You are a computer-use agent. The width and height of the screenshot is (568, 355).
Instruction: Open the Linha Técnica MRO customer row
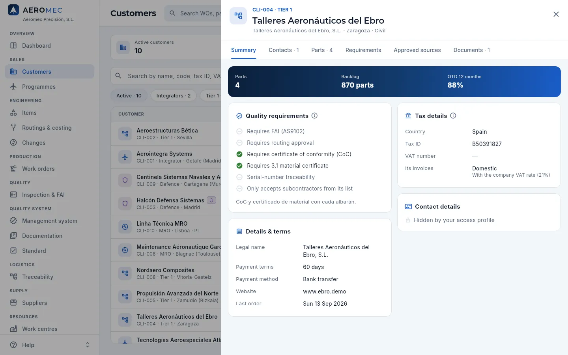(x=166, y=227)
